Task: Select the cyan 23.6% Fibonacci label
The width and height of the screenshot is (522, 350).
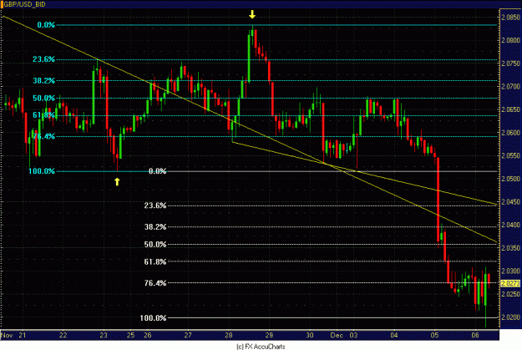Action: click(43, 59)
